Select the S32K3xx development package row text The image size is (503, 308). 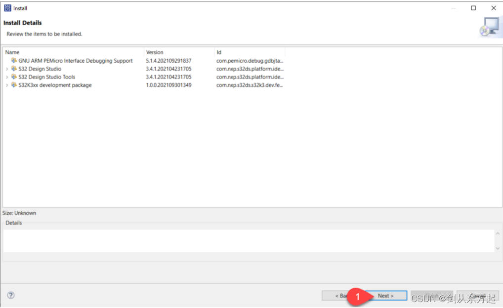pyautogui.click(x=55, y=85)
